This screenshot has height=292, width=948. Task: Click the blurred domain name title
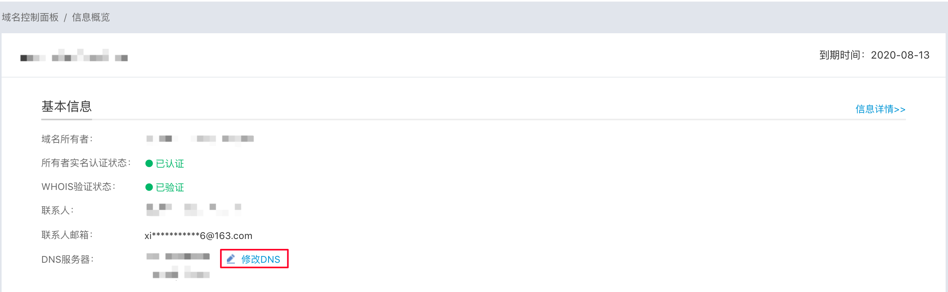click(74, 55)
